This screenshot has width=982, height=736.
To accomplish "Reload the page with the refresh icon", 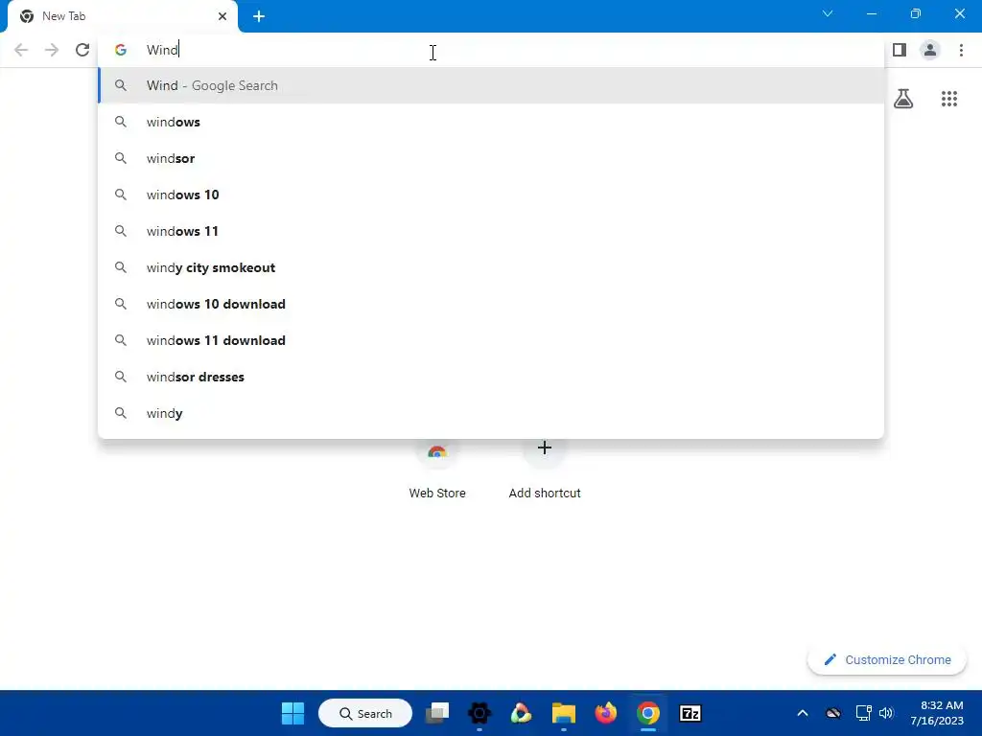I will click(x=82, y=50).
